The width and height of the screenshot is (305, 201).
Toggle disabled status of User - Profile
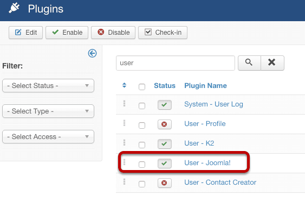point(165,124)
